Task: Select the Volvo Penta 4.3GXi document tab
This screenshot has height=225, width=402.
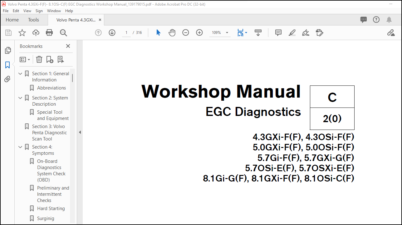Action: point(76,20)
